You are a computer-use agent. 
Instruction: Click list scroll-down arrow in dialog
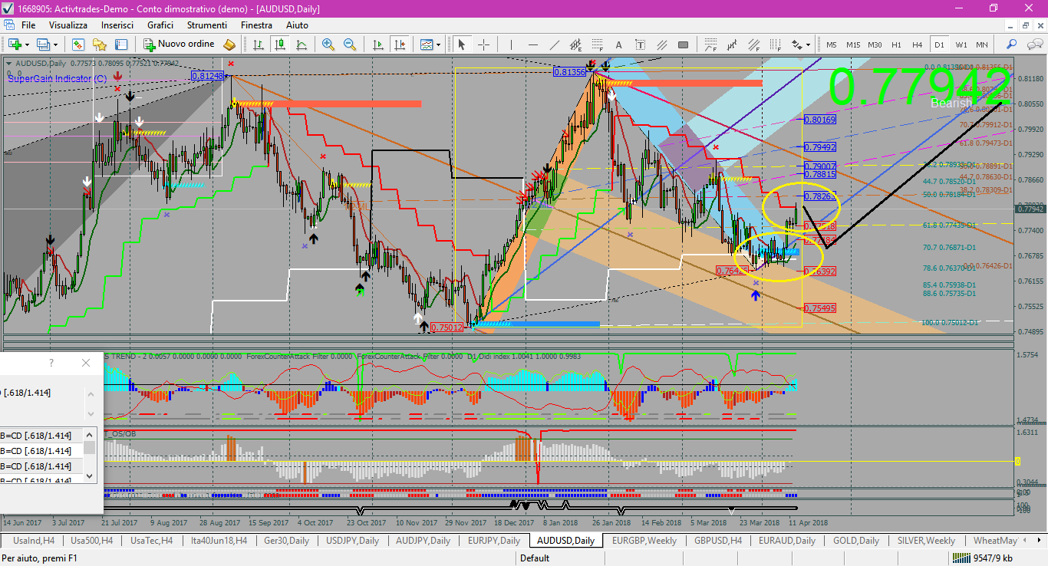[x=90, y=476]
